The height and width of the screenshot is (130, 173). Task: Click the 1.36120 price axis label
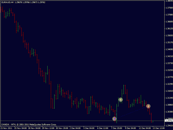coord(169,29)
